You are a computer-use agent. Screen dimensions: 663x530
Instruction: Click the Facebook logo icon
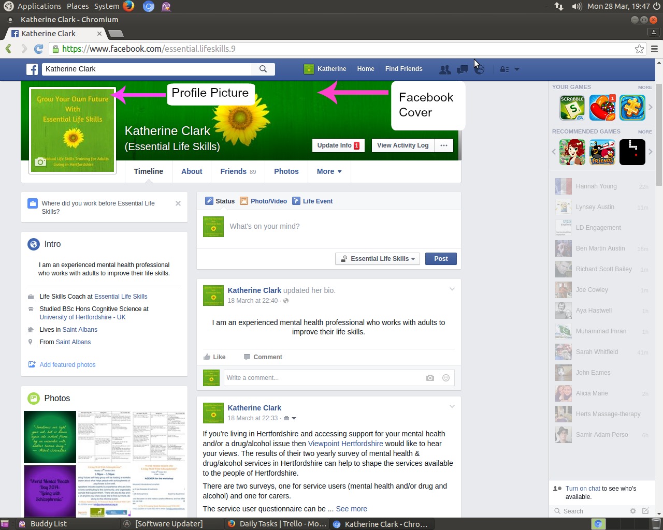pyautogui.click(x=32, y=69)
